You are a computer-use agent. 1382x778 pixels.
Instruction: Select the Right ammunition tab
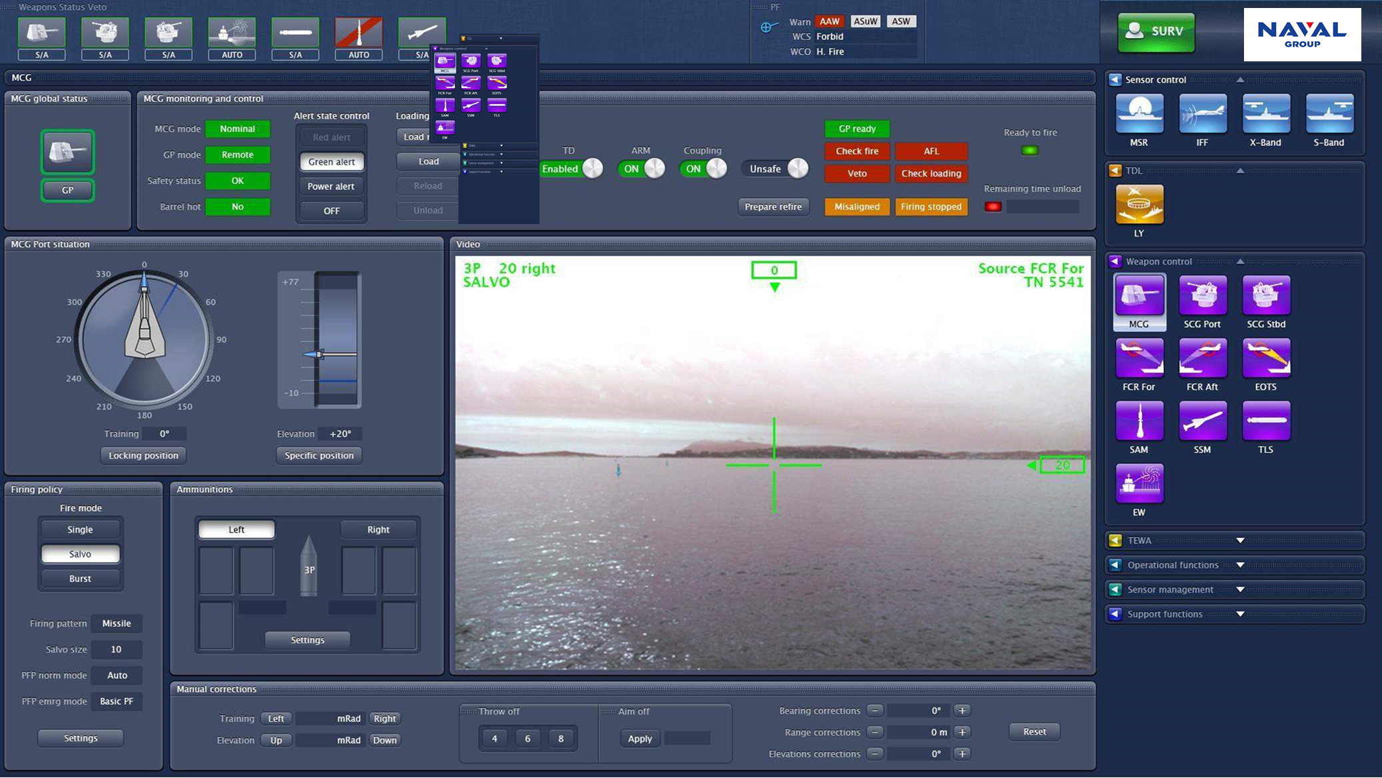click(378, 529)
